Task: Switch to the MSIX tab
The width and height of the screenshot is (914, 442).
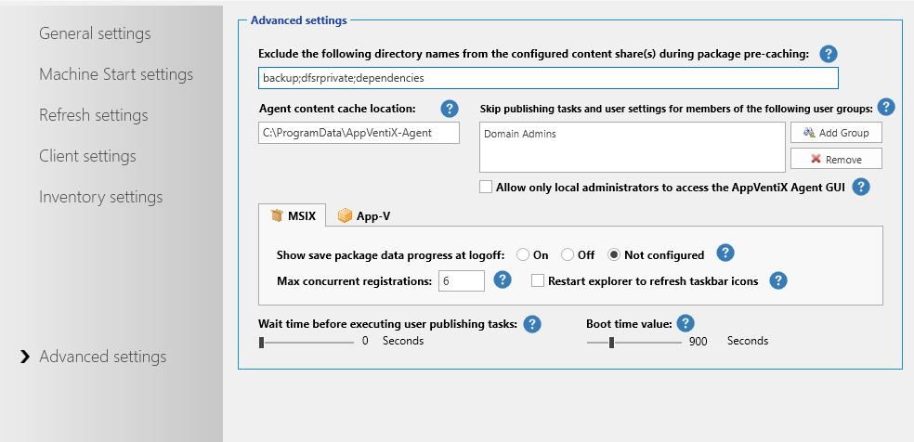Action: 293,216
